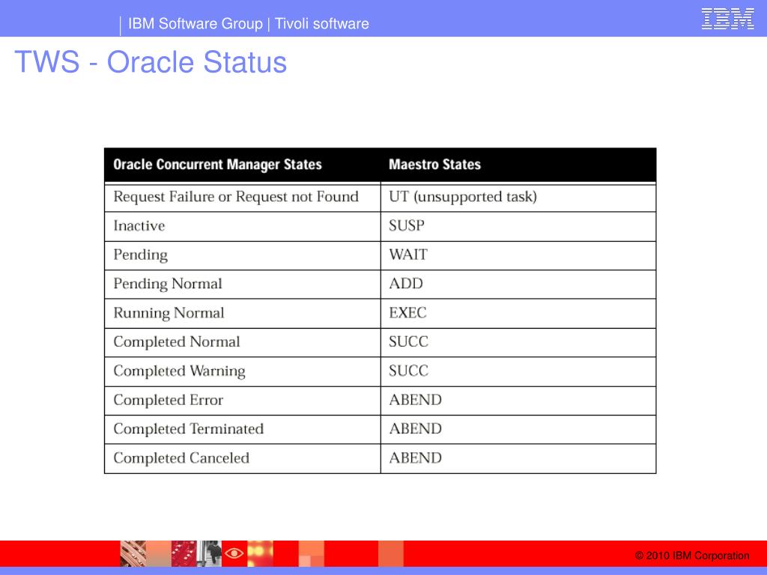
Task: Select the 'Completed Canceled' cell
Action: coord(243,459)
